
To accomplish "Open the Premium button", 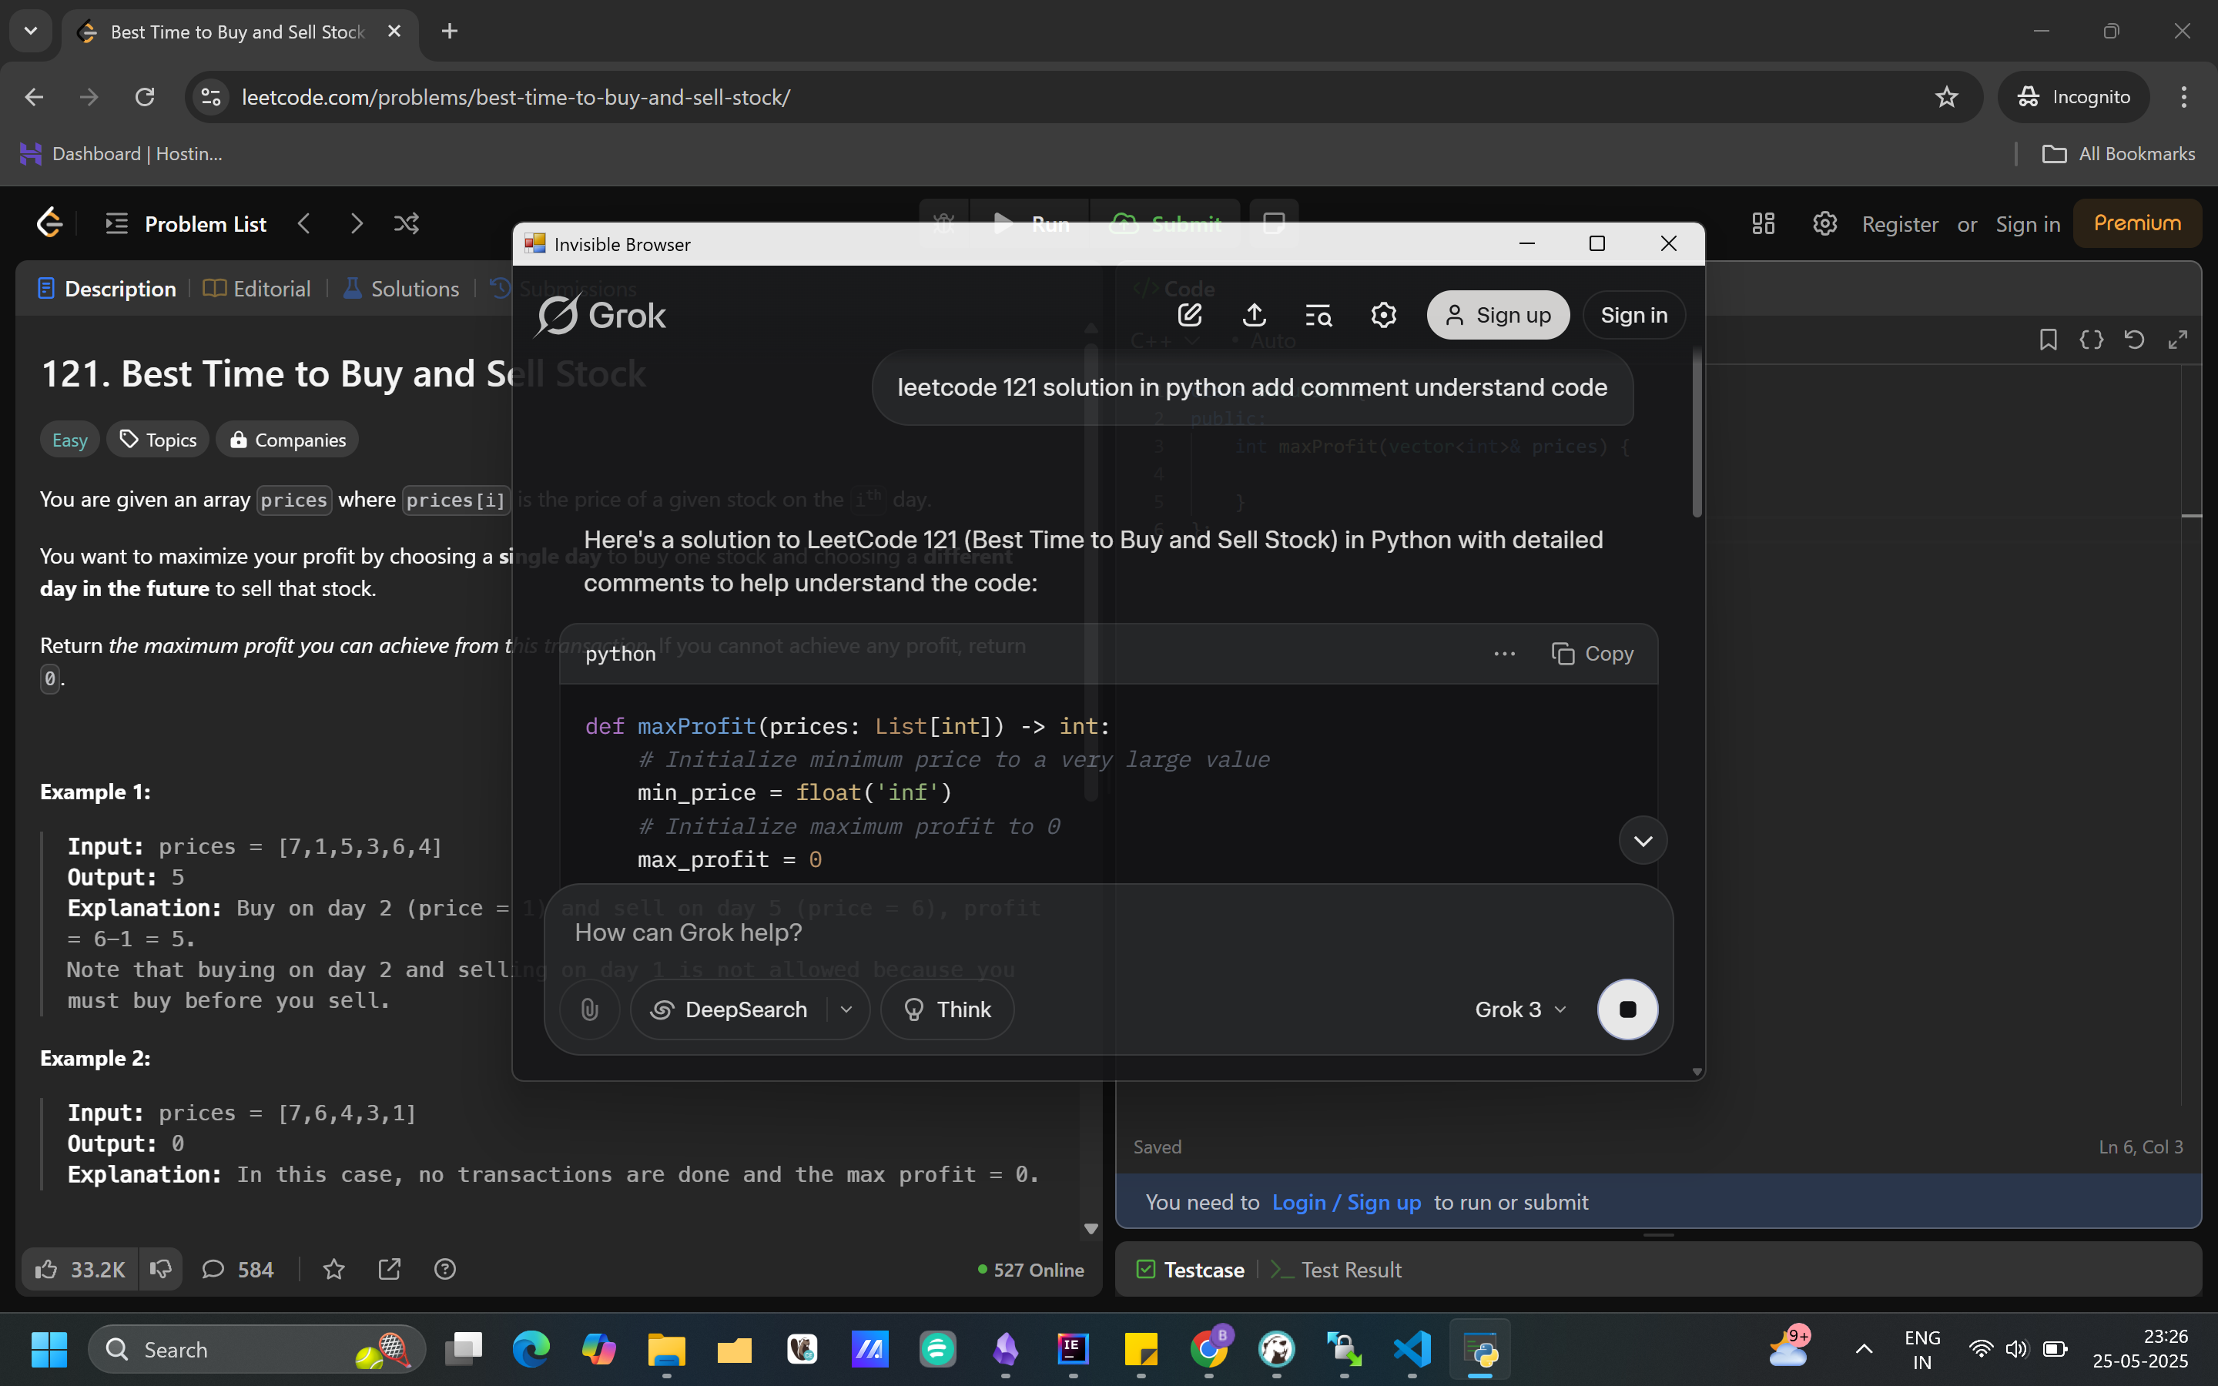I will pos(2136,223).
